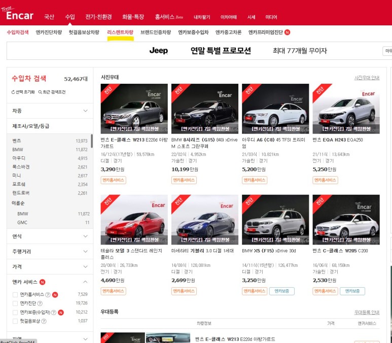Open recent search conditions (최근 검색조건)
Image resolution: width=392 pixels, height=343 pixels.
point(52,92)
